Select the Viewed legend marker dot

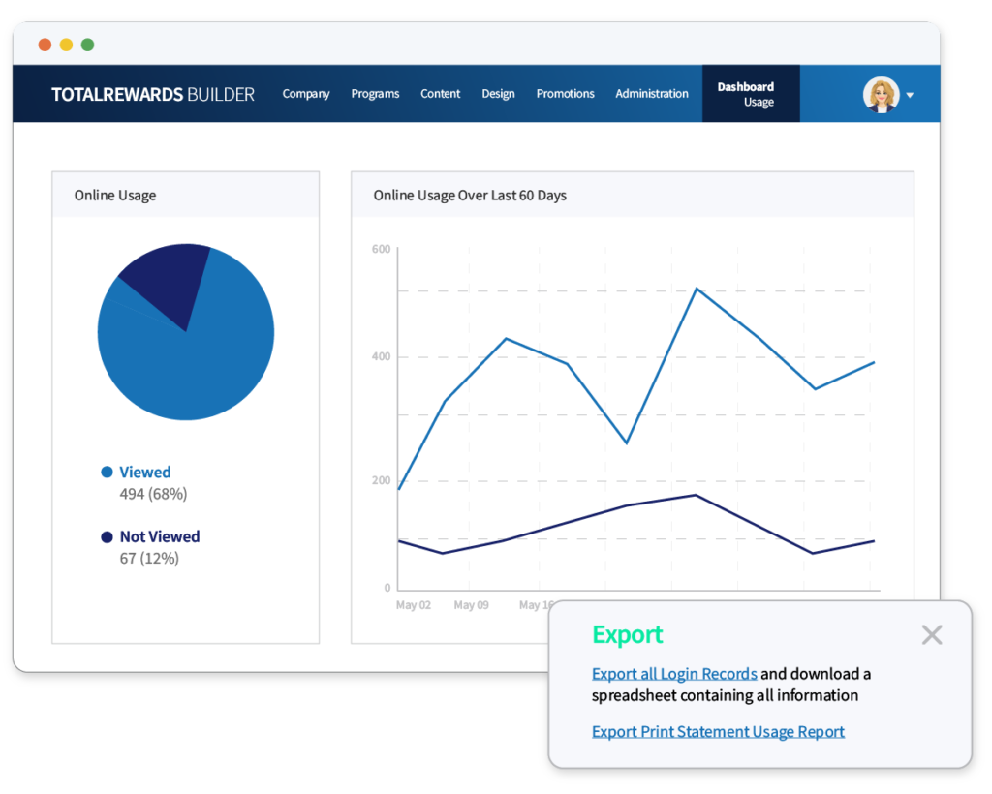pyautogui.click(x=109, y=472)
